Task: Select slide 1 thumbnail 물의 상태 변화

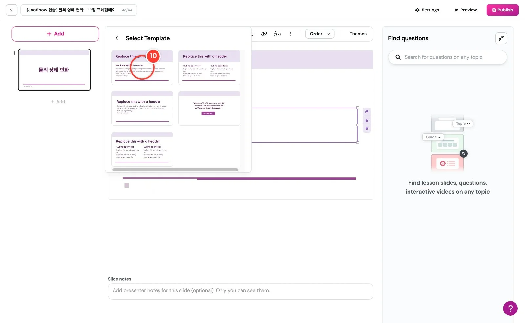Action: pos(54,70)
